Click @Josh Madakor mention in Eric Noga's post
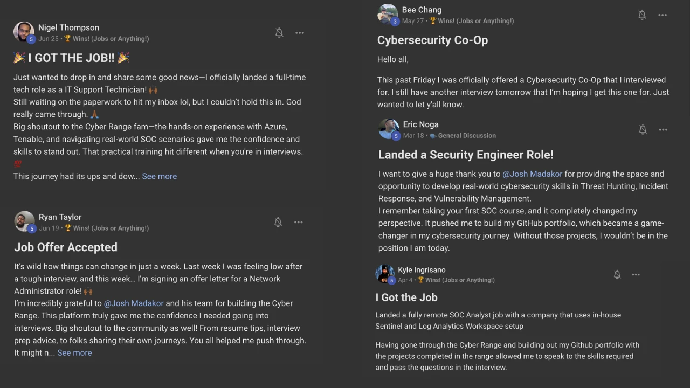This screenshot has height=388, width=690. [x=532, y=174]
